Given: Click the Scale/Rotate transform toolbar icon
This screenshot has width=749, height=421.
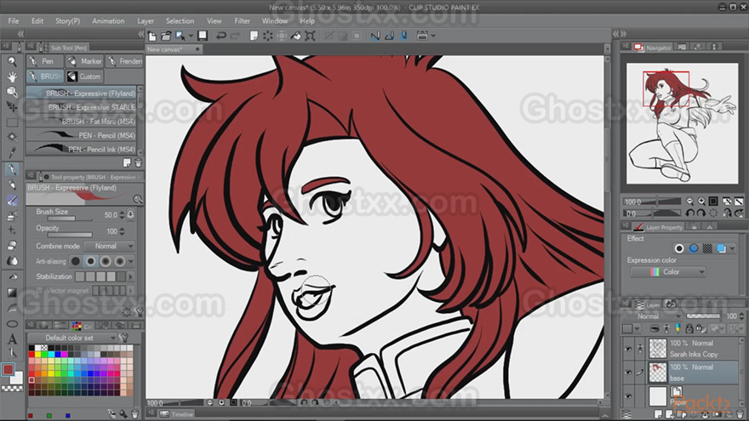Looking at the screenshot, I should coord(310,36).
